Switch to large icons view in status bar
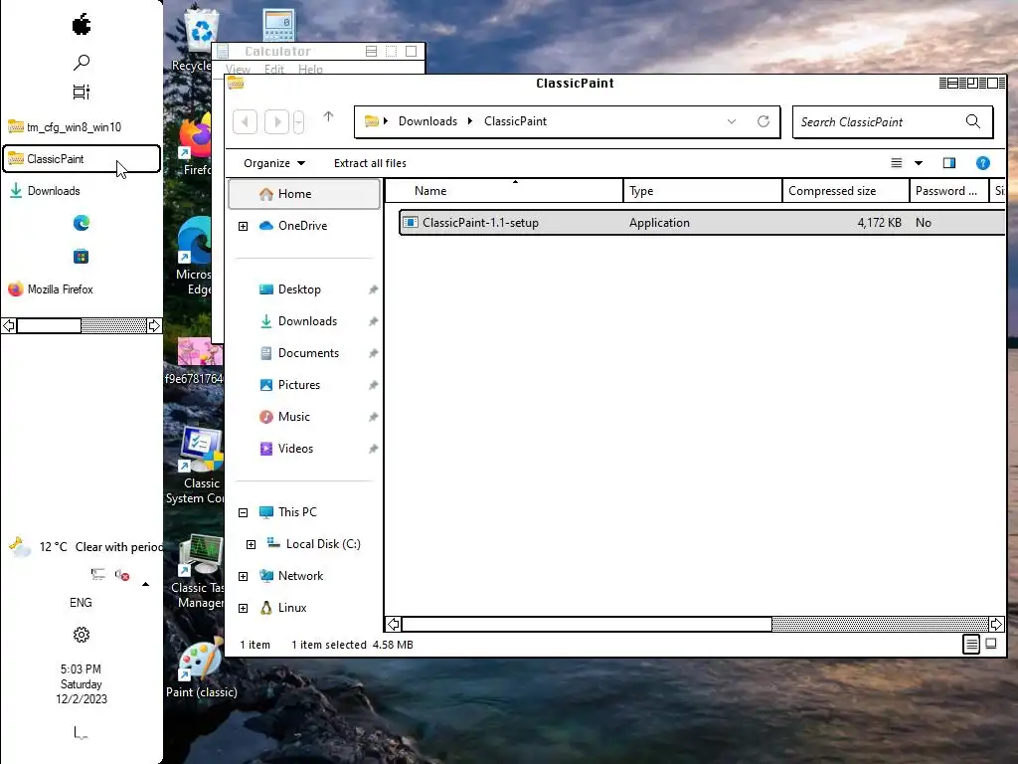 (x=991, y=644)
